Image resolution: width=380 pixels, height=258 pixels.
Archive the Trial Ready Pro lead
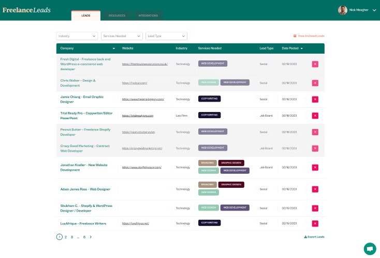pyautogui.click(x=315, y=116)
